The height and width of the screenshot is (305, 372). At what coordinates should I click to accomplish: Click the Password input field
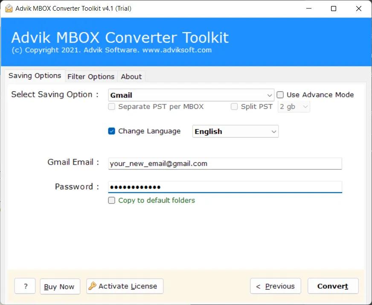point(225,187)
